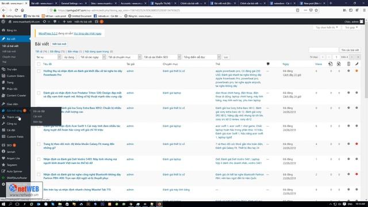Click posts search input field
Viewport: 368px width, 207px height.
tap(323, 50)
